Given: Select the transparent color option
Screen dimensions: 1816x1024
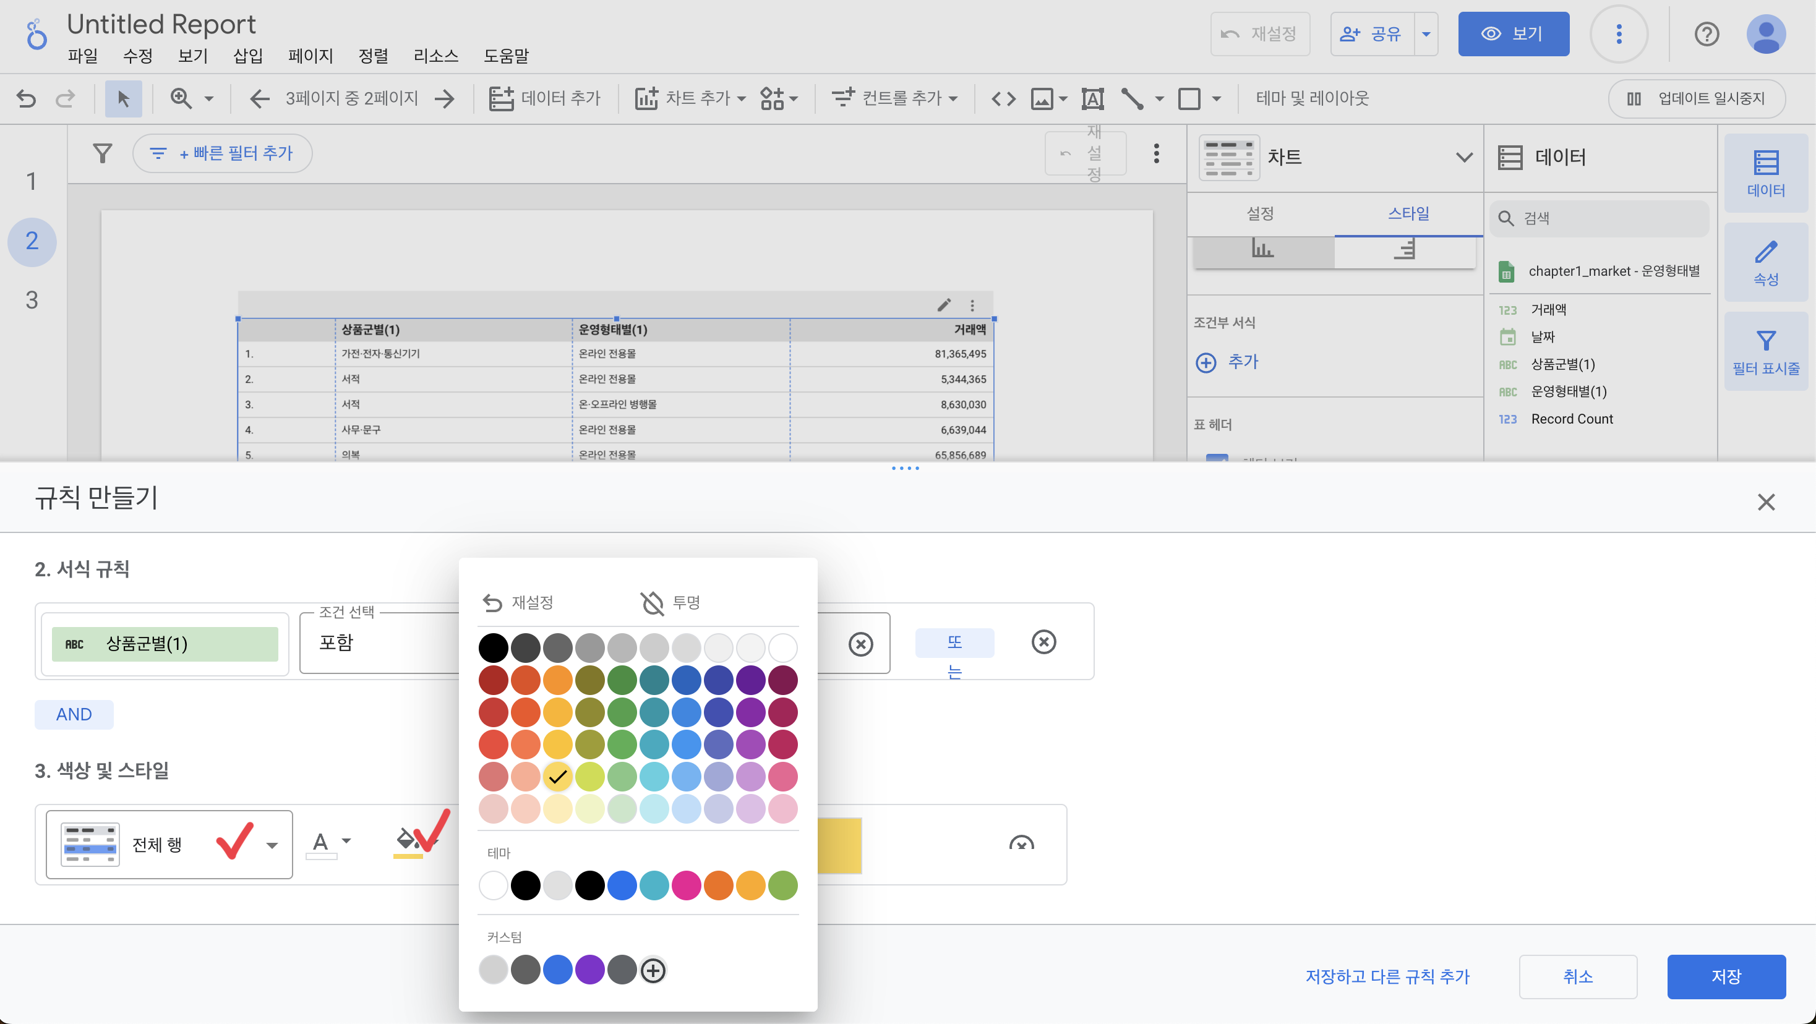Looking at the screenshot, I should (670, 602).
